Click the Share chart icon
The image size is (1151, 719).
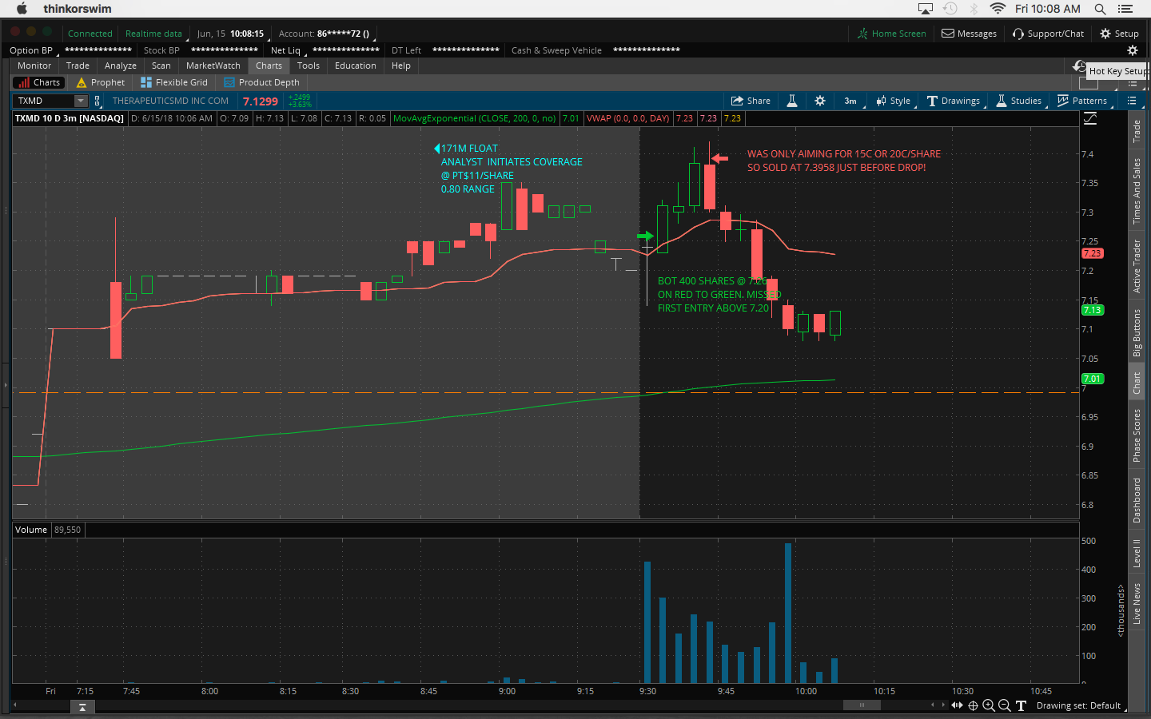(x=751, y=101)
